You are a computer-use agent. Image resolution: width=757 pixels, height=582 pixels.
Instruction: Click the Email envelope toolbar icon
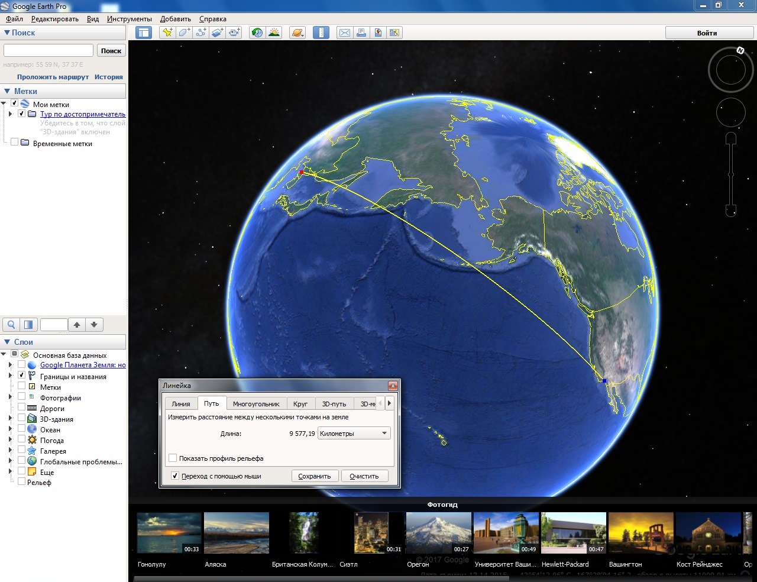[344, 33]
